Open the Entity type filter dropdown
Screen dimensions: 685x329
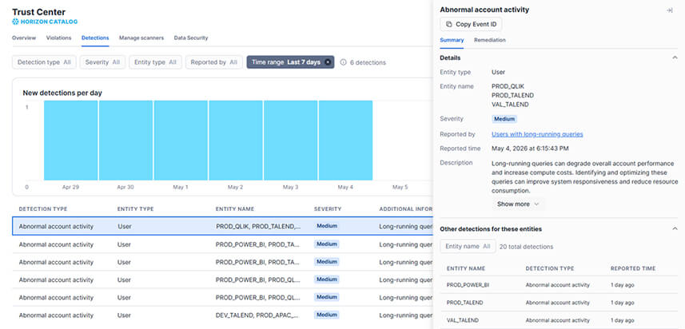pyautogui.click(x=155, y=62)
